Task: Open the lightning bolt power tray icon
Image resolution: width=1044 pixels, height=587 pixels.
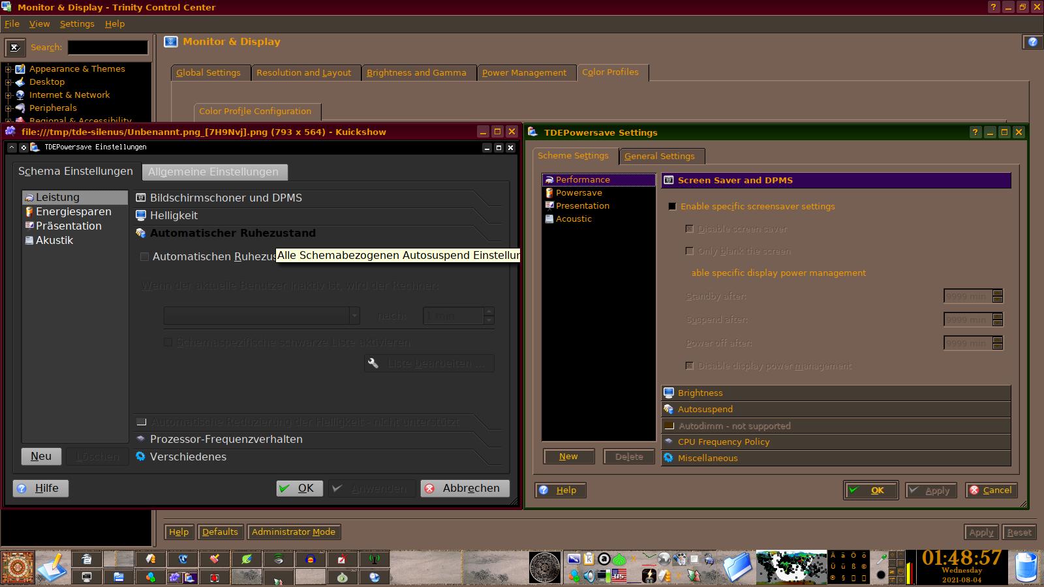Action: point(649,576)
